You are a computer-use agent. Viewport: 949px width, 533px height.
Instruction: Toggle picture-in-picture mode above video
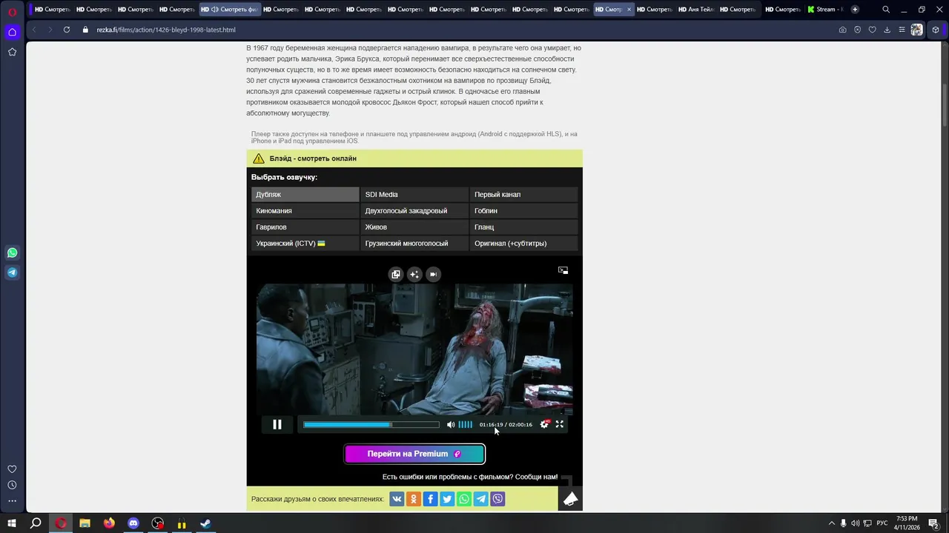563,270
